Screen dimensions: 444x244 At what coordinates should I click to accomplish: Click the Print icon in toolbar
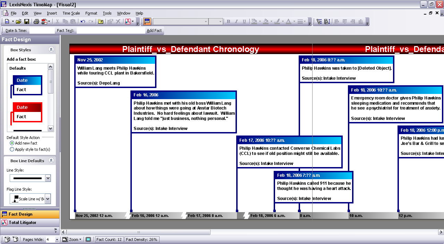(x=36, y=21)
